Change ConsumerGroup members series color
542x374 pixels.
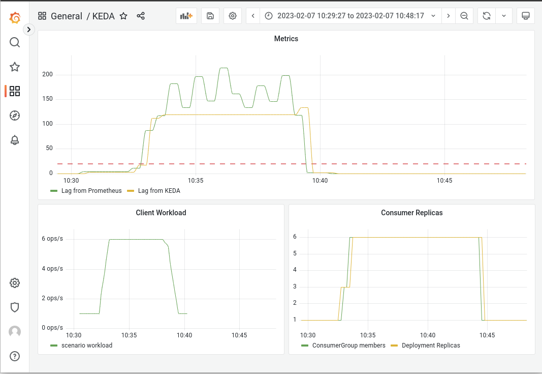tap(305, 346)
